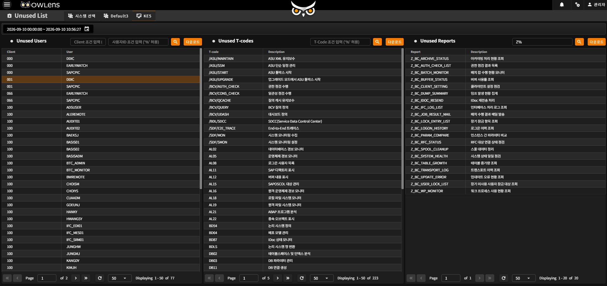Expand Unused T-codes page size dropdown
607x286 pixels.
pyautogui.click(x=321, y=278)
